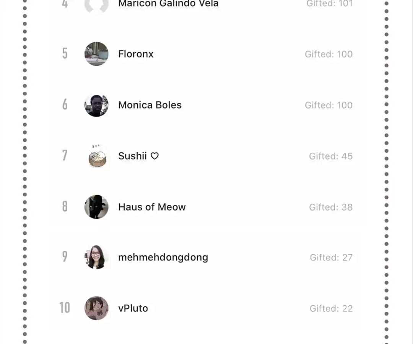Open vPluto's anime avatar
Screen dimensions: 413x344
tap(96, 308)
